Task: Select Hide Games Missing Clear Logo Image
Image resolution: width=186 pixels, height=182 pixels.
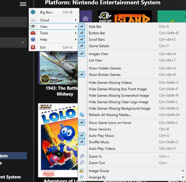Action: [132, 102]
